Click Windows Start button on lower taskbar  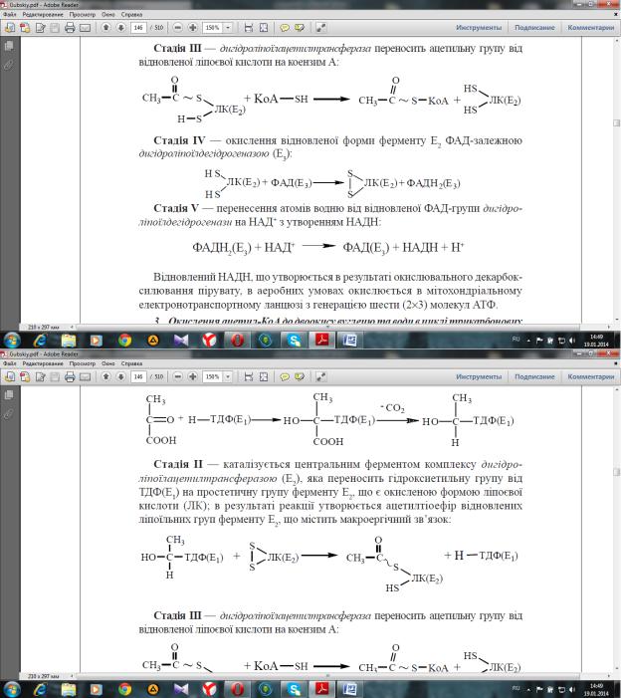(12, 690)
